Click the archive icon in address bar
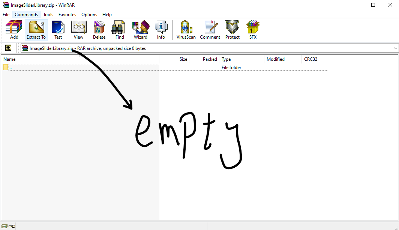 25,48
